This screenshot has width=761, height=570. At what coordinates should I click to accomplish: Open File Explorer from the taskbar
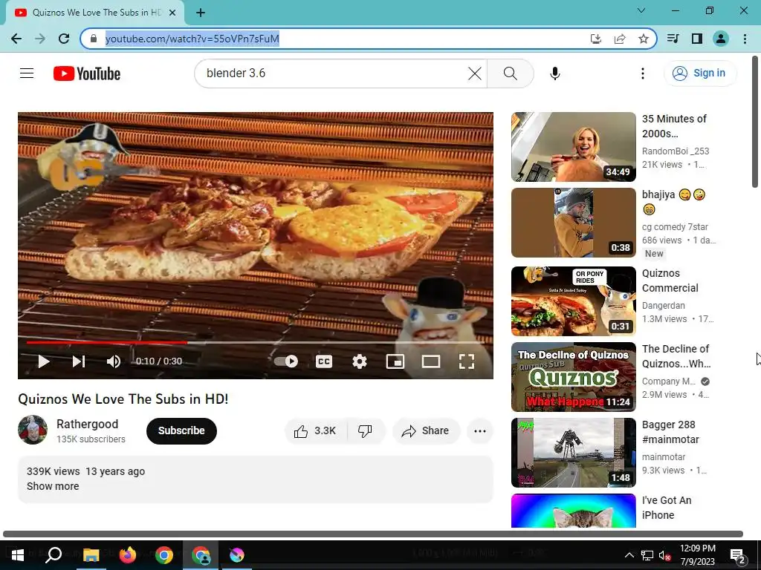tap(91, 555)
